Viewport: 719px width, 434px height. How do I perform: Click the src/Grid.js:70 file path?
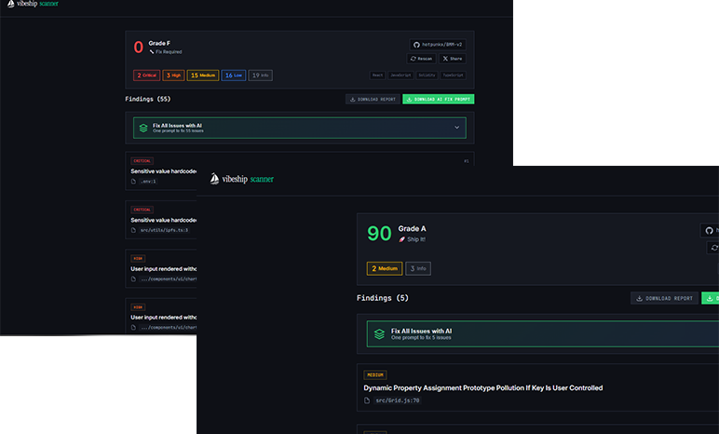coord(398,400)
